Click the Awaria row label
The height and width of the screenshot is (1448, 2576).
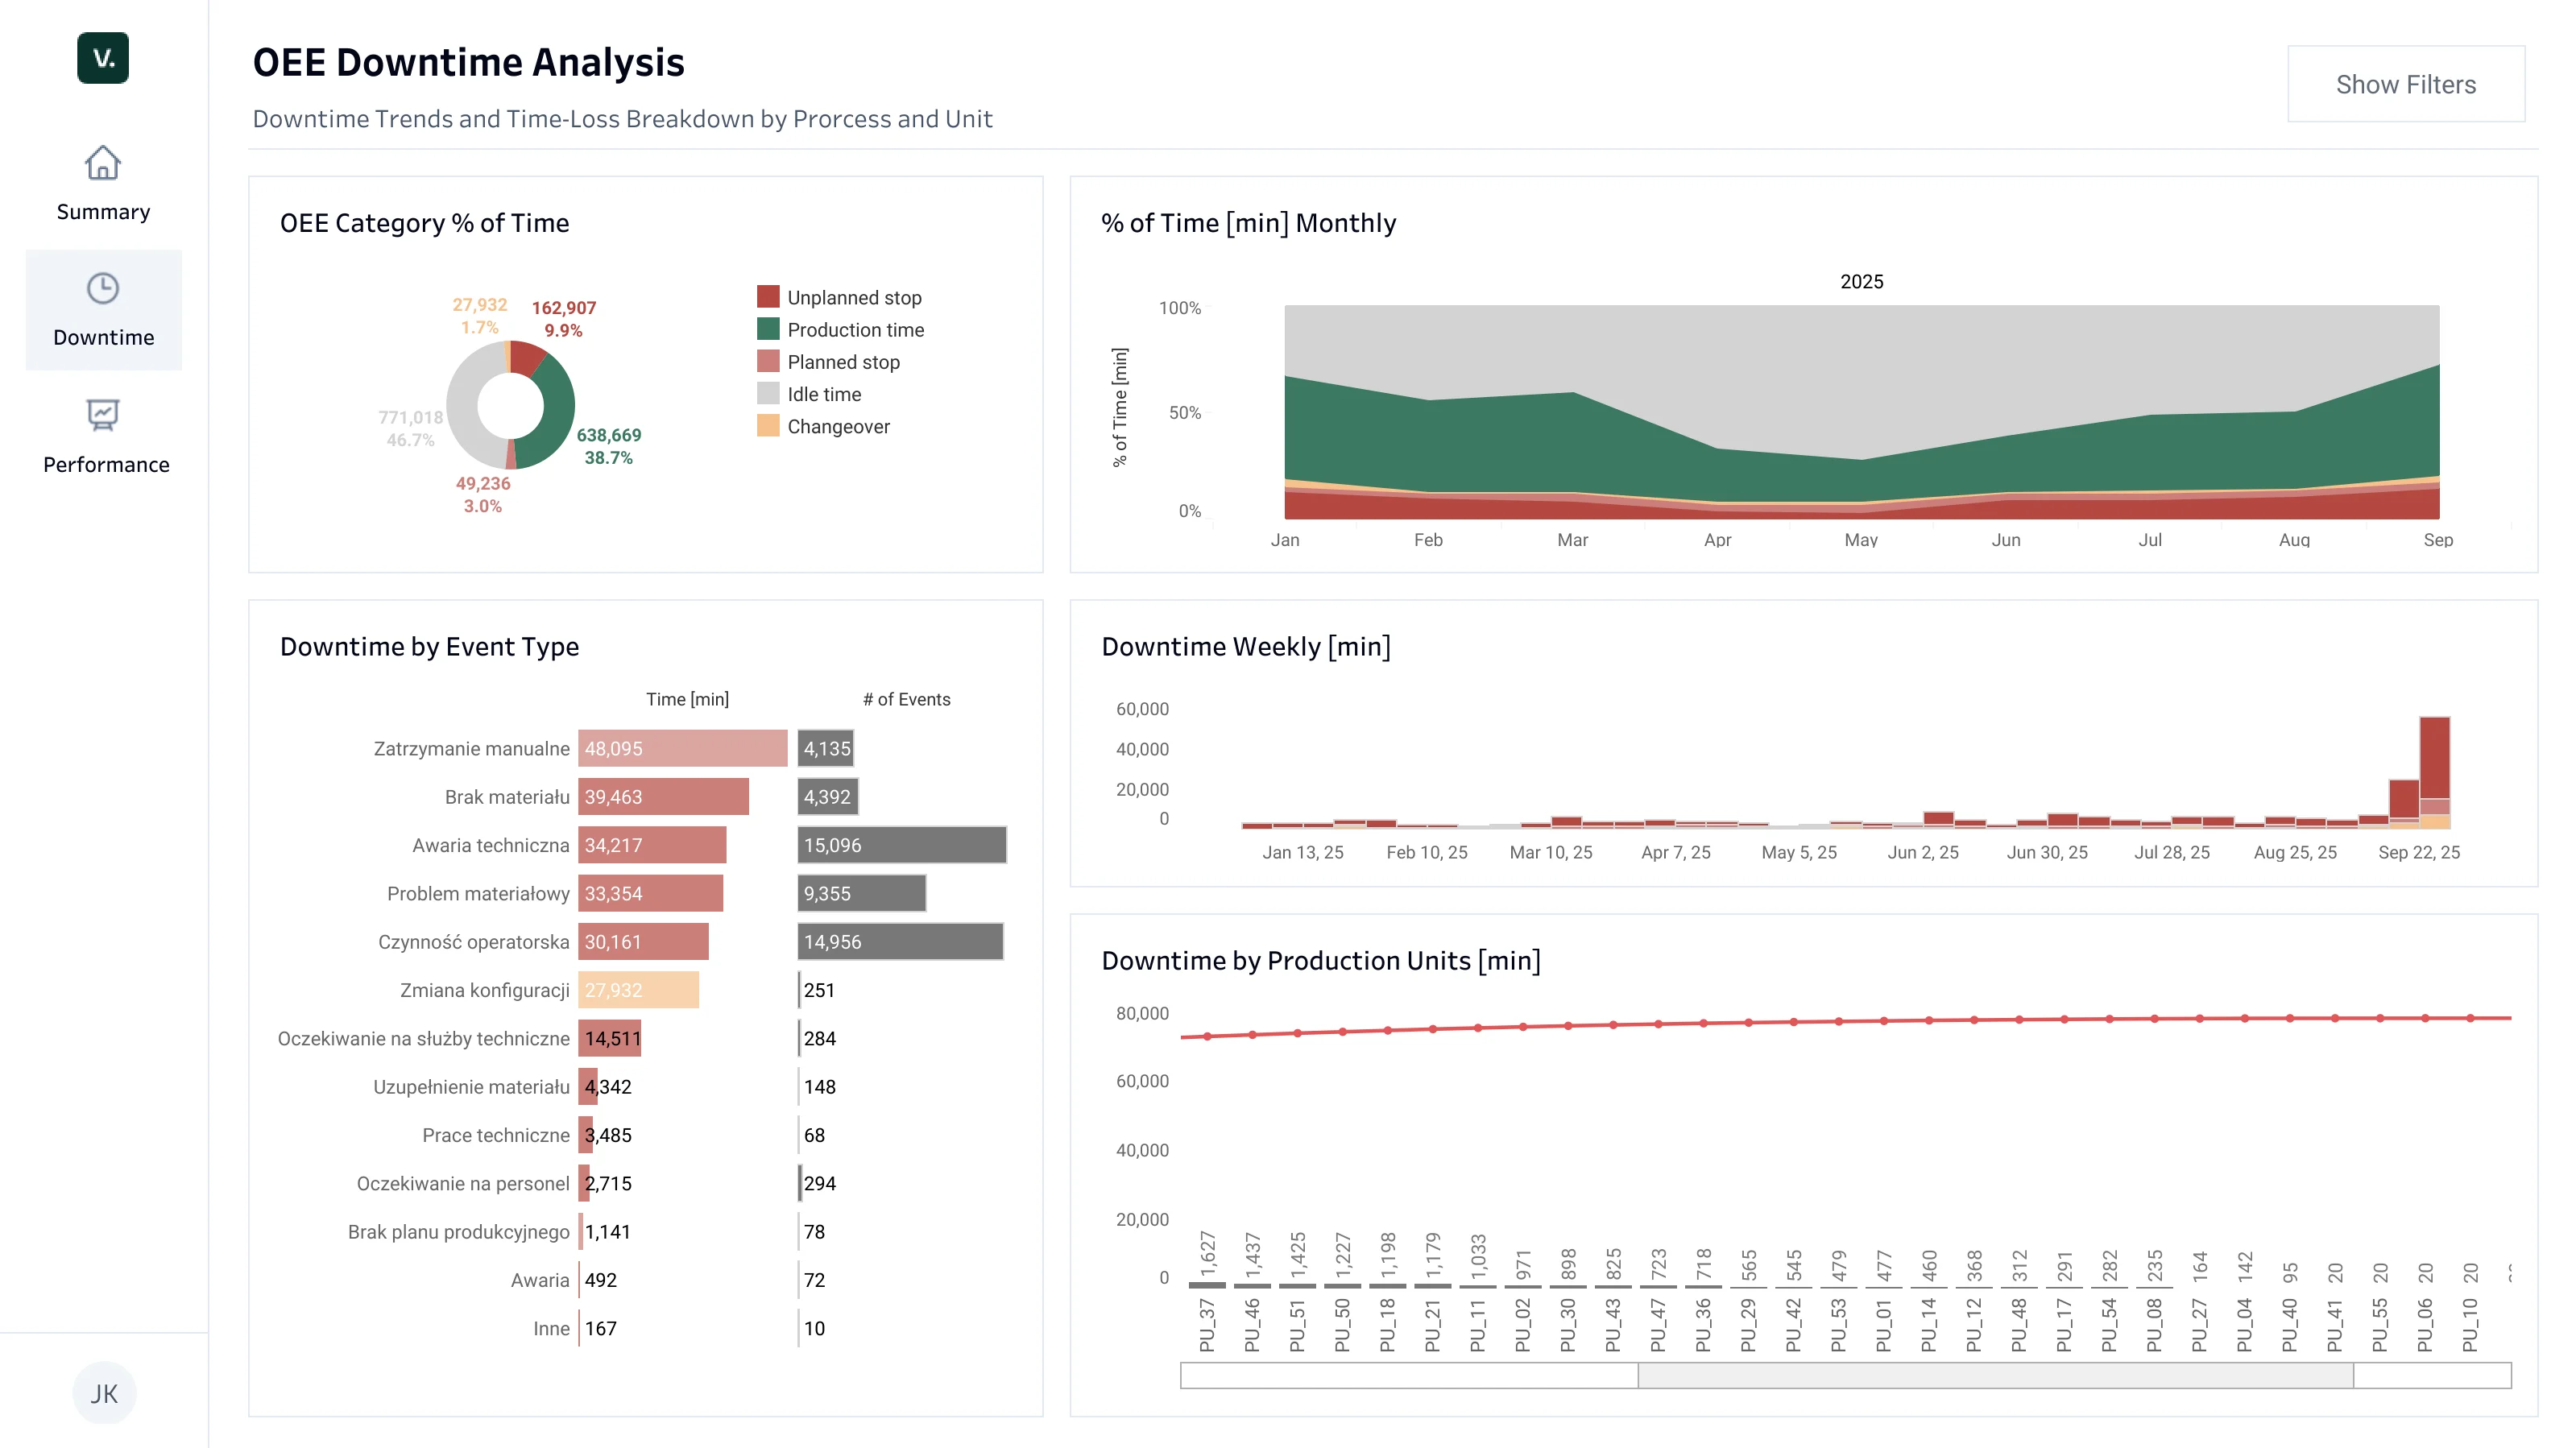(540, 1280)
